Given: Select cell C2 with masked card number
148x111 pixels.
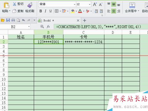Looking at the screenshot, I should pyautogui.click(x=84, y=42).
